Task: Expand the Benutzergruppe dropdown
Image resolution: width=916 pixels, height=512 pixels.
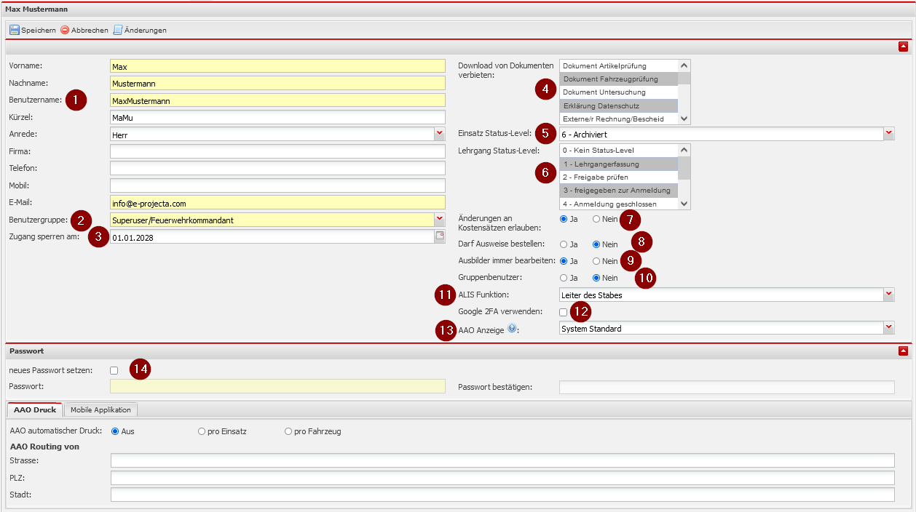Action: coord(439,219)
